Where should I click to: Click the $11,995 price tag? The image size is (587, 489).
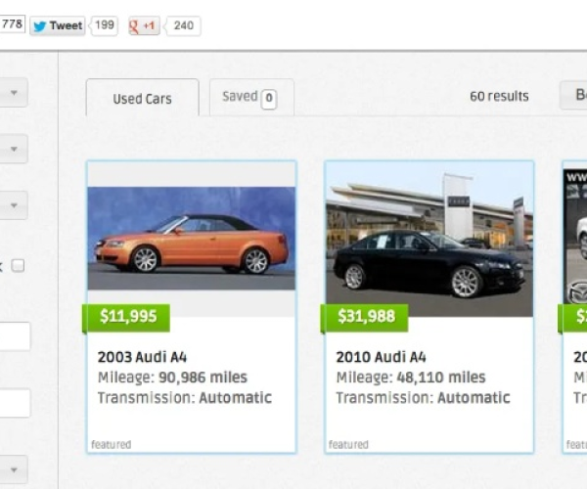[126, 317]
